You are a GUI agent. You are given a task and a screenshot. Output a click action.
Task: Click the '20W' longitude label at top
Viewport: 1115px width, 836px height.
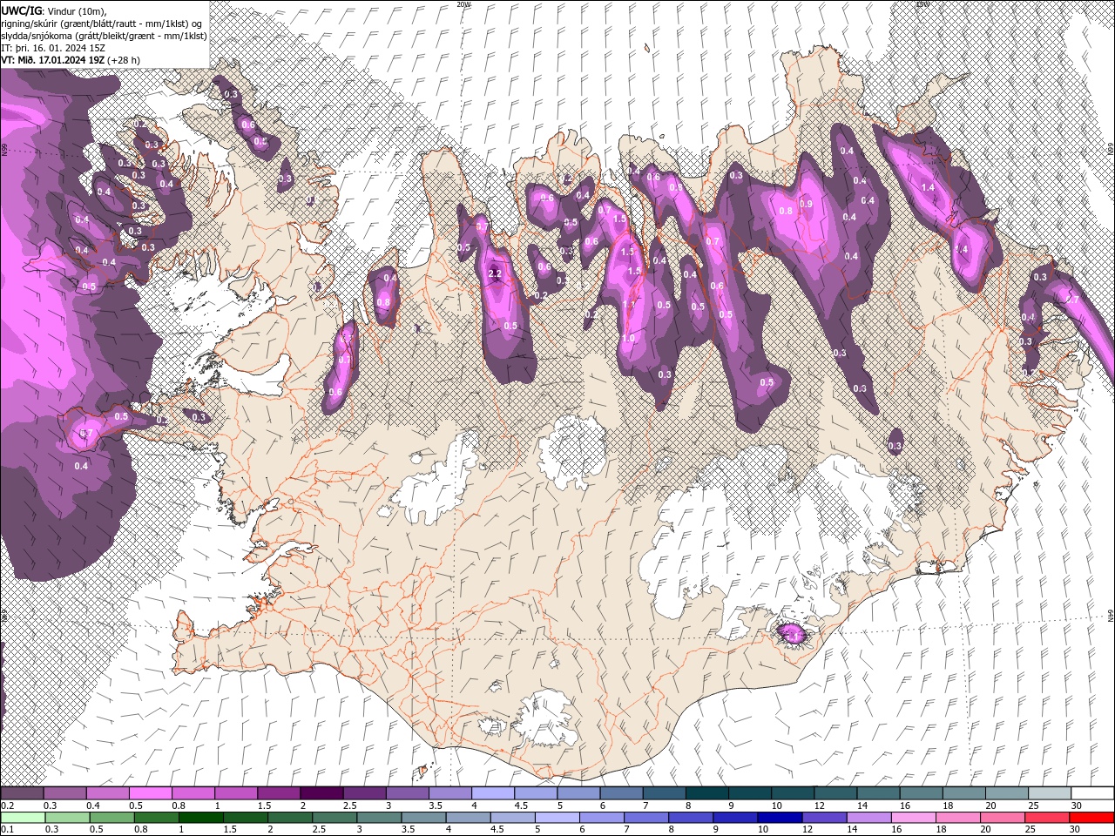click(x=463, y=3)
